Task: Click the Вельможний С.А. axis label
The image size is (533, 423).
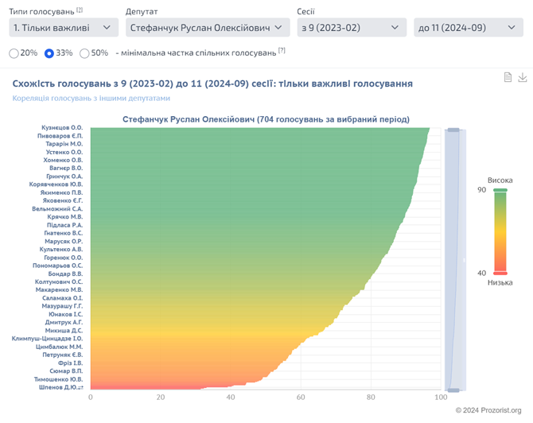Action: 57,209
